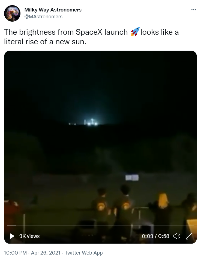Click the rocket emoji in the tweet
This screenshot has width=201, height=260.
(135, 32)
